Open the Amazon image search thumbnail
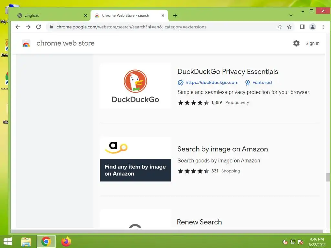 pyautogui.click(x=135, y=159)
